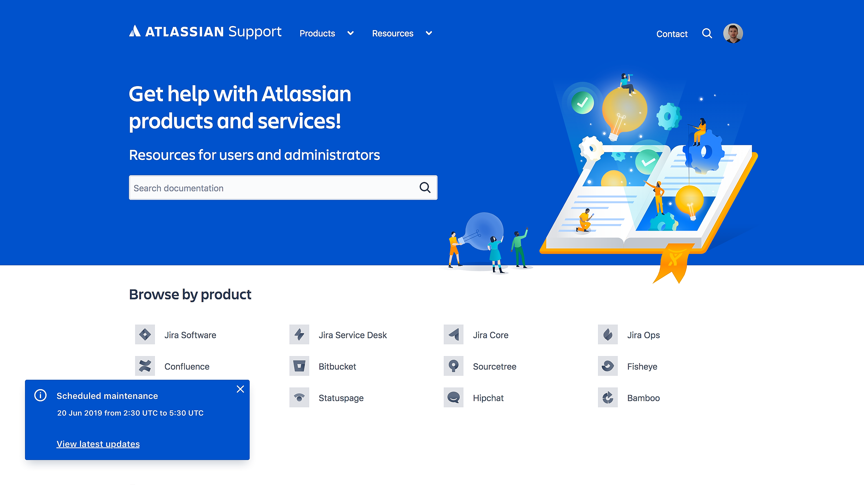
Task: Click the Fisheye product icon
Action: [x=607, y=366]
